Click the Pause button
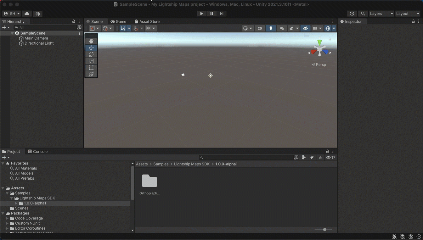The height and width of the screenshot is (240, 423). pyautogui.click(x=211, y=14)
